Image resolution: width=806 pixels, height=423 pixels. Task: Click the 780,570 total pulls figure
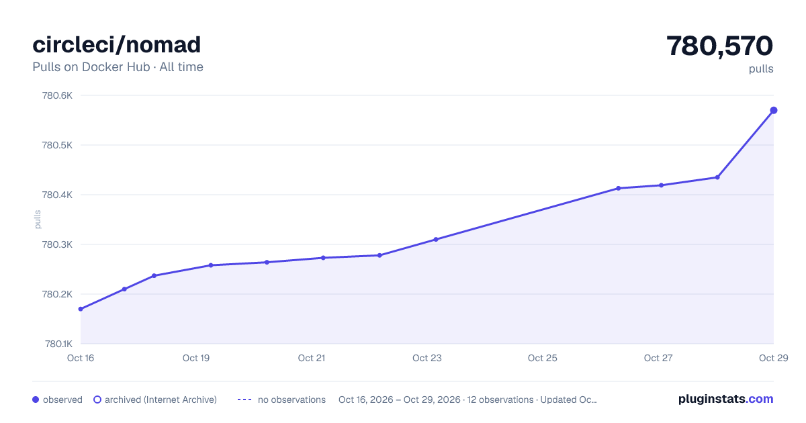pyautogui.click(x=719, y=46)
